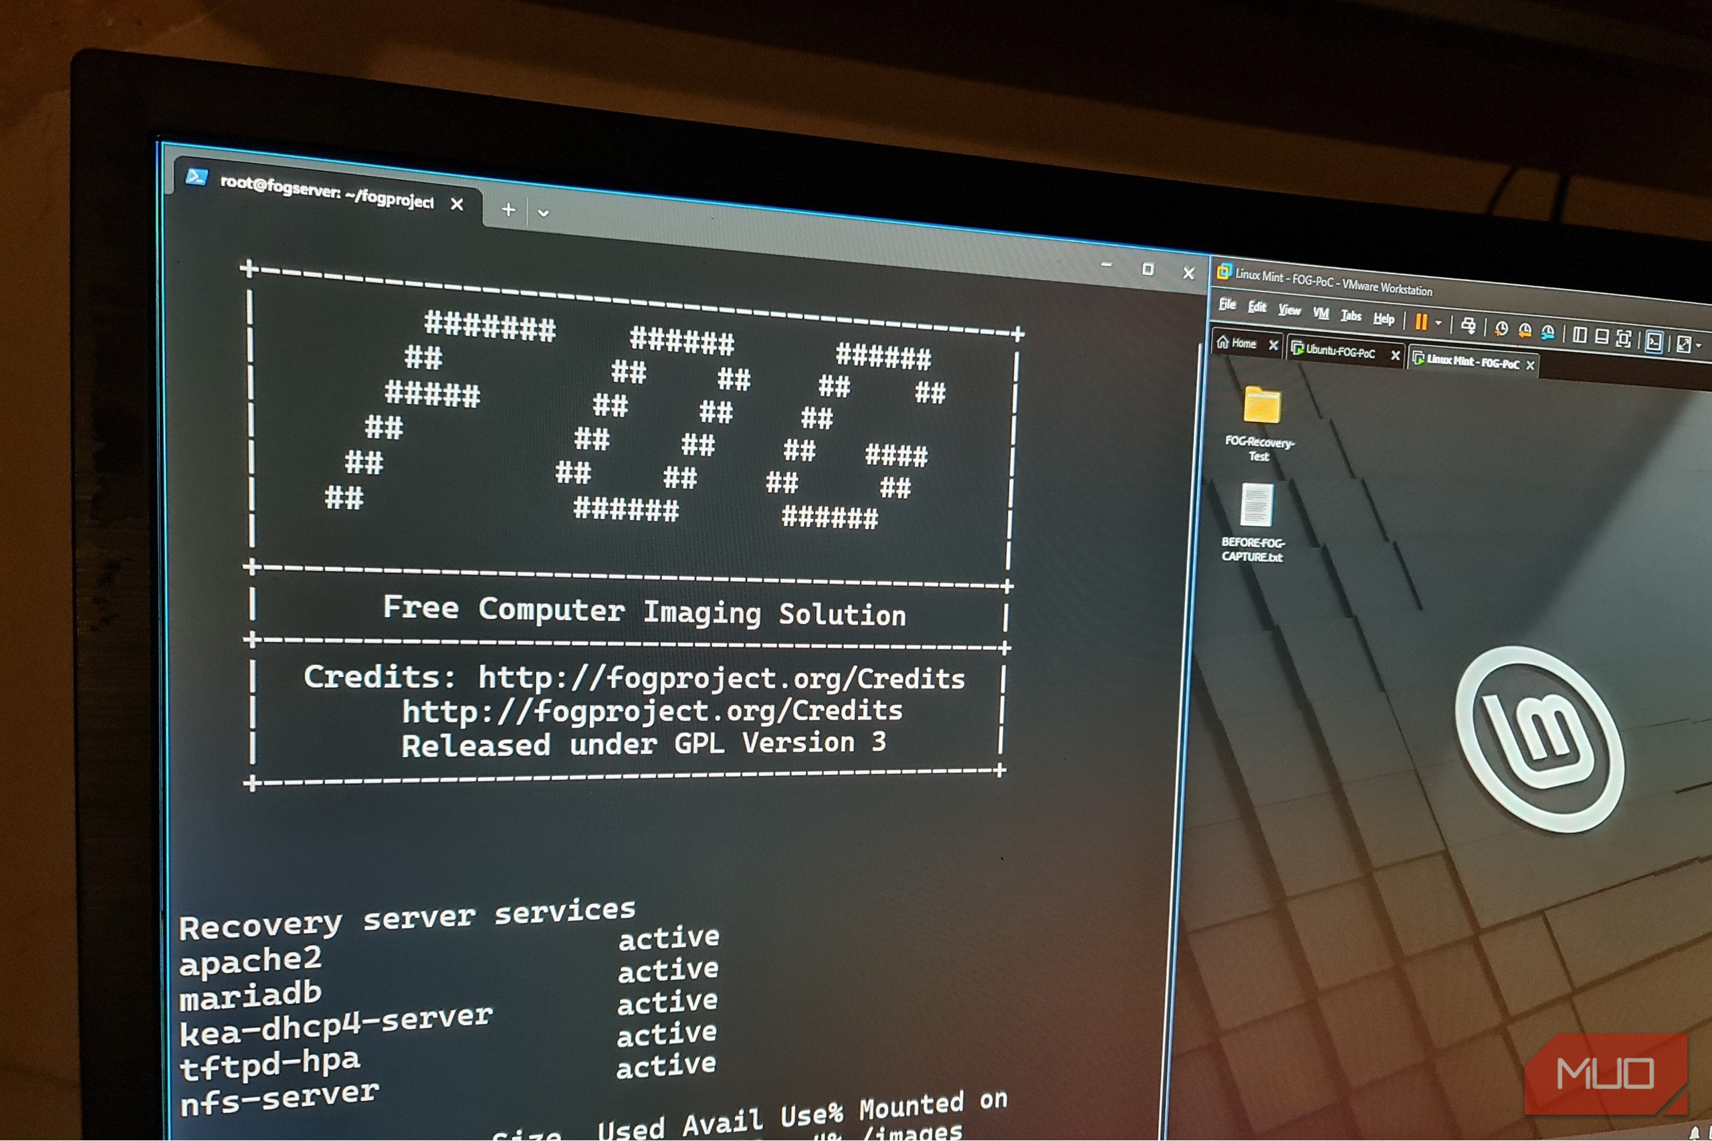Click the revert to snapshot icon
The width and height of the screenshot is (1712, 1141).
tap(1524, 331)
